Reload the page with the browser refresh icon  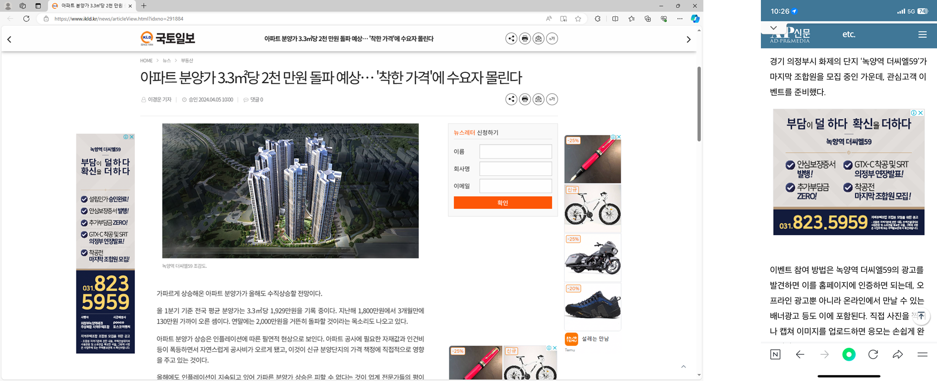click(x=26, y=19)
